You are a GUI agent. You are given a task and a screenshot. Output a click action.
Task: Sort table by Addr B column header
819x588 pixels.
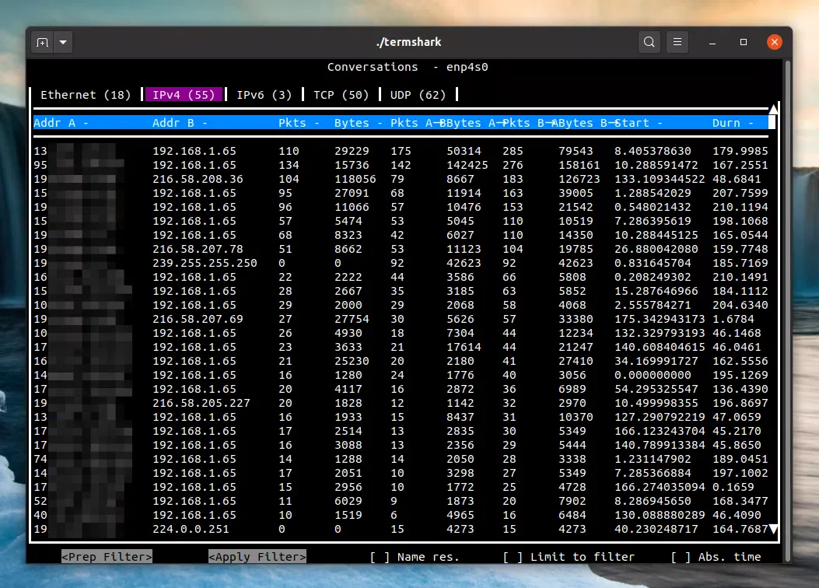point(180,123)
